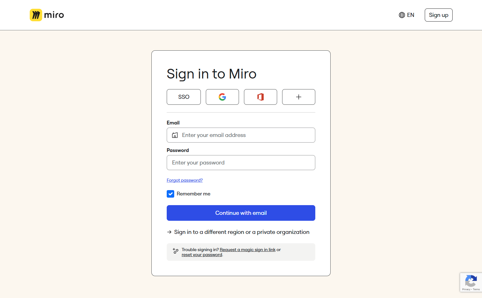
Task: Click reset your password link
Action: [201, 255]
